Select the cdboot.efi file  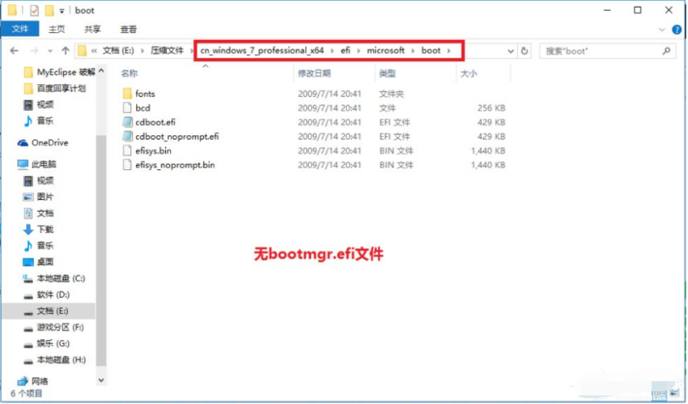coord(152,122)
